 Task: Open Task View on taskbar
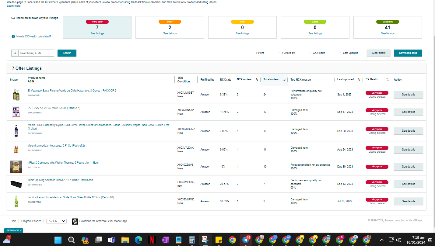98,240
